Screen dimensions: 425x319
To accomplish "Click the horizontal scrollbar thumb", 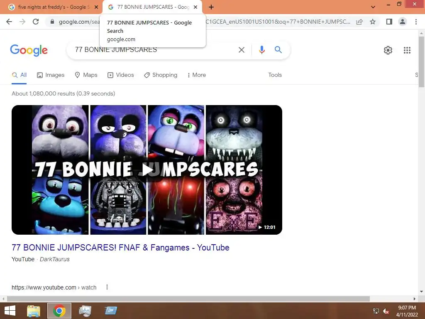I will coord(188,299).
